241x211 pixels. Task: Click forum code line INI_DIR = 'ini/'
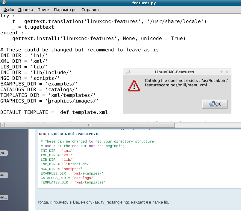57,151
